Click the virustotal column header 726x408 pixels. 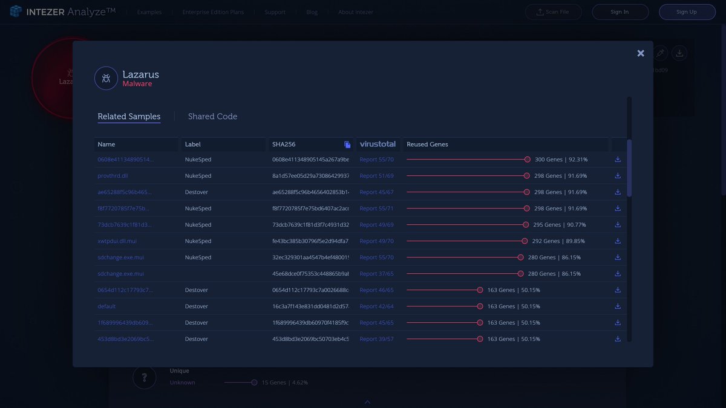pos(378,144)
